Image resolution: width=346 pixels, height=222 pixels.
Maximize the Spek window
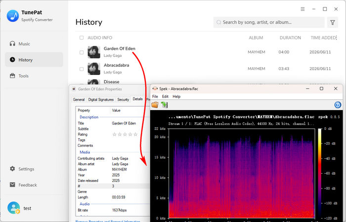(x=321, y=88)
